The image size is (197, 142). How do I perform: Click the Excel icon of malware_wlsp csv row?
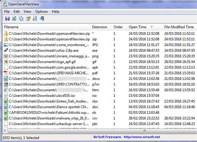(6, 118)
